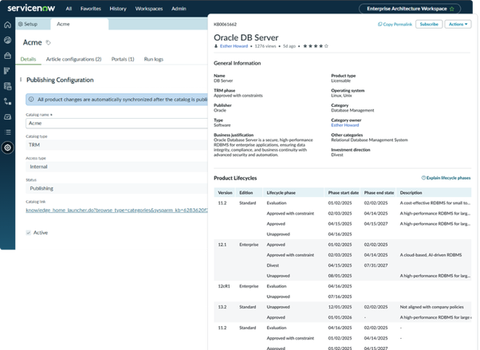Open the analytics chart icon in the sidebar
480x350 pixels.
click(8, 116)
